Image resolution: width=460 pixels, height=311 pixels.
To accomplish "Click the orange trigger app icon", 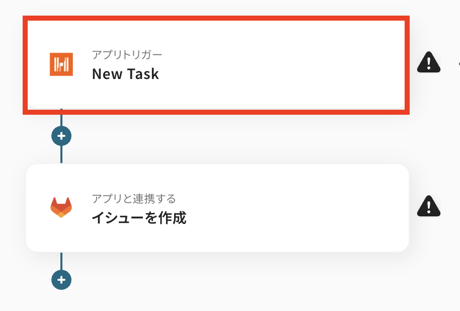I will point(61,64).
